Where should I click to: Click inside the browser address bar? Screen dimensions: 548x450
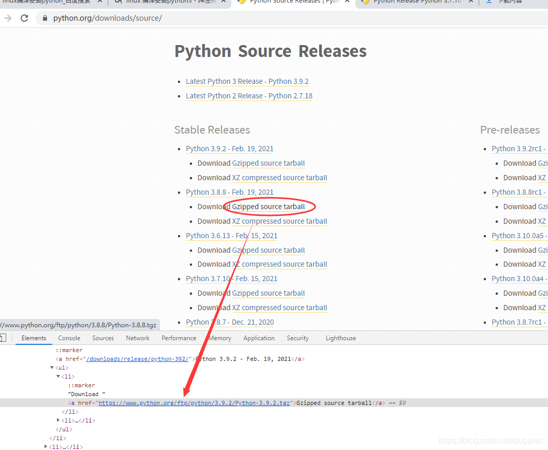[155, 17]
